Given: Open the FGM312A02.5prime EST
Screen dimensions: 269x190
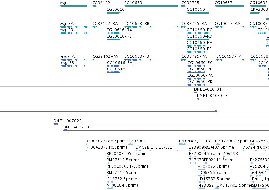Looking at the screenshot, I should pos(217,188).
